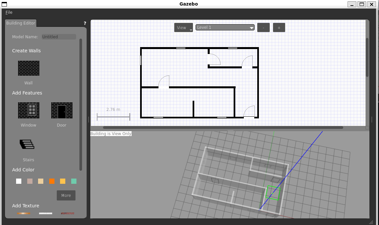Image resolution: width=379 pixels, height=225 pixels.
Task: Select the Wall creation tool
Action: pyautogui.click(x=29, y=68)
